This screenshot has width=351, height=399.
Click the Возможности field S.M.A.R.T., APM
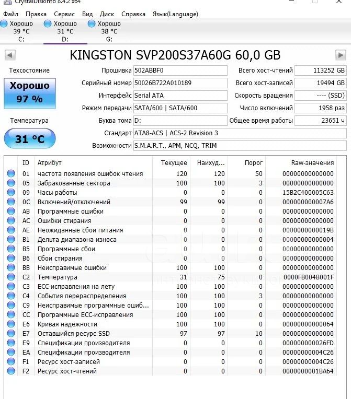tap(240, 146)
